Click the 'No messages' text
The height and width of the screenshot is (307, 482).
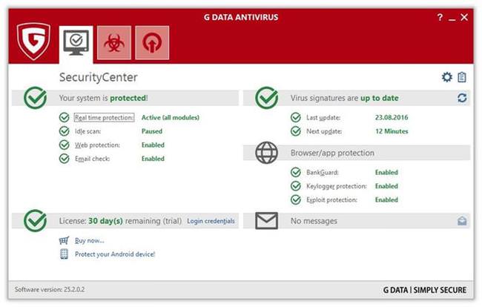point(314,221)
